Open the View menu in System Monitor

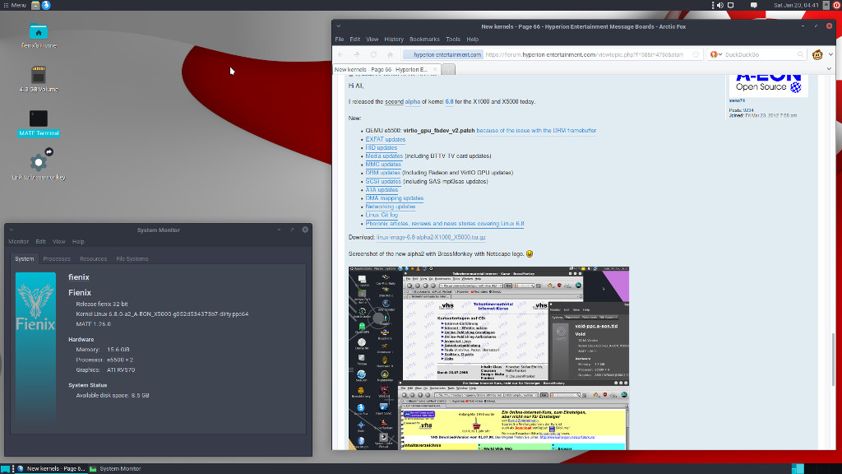[x=58, y=242]
